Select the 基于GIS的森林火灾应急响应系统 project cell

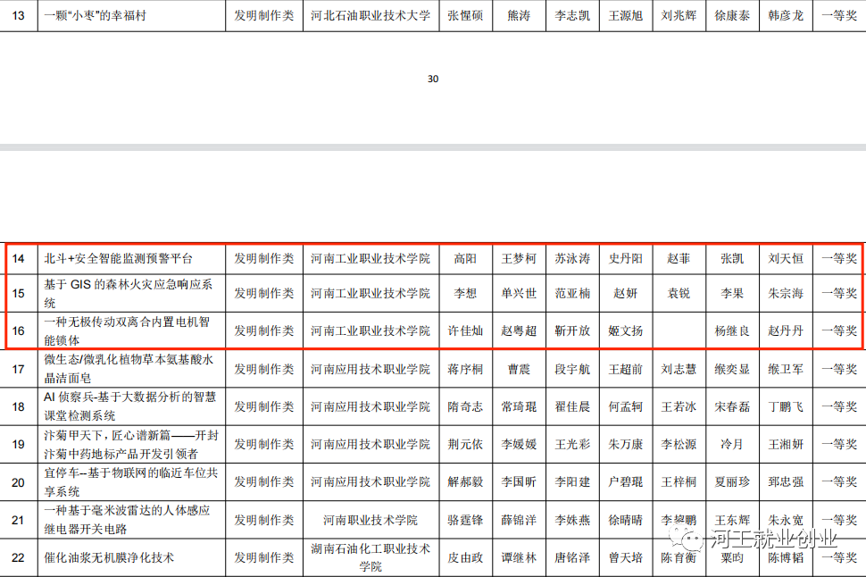coord(130,293)
